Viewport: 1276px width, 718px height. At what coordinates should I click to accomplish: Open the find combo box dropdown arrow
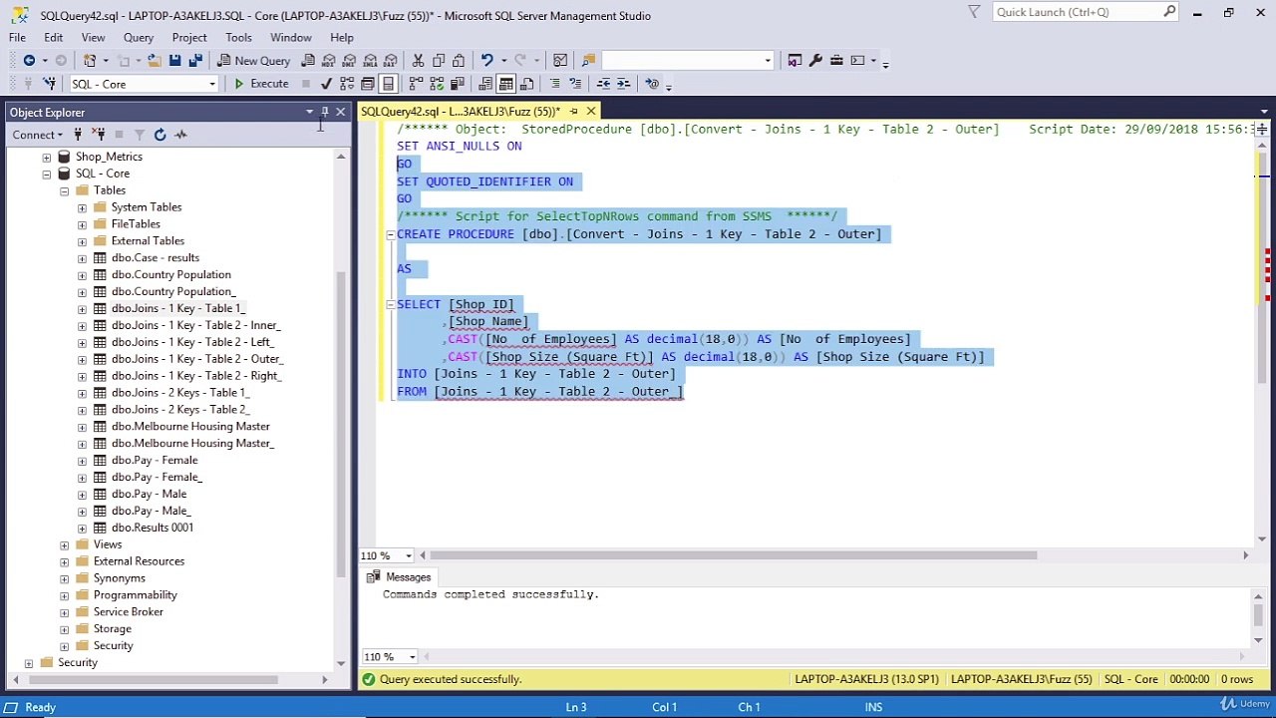click(768, 61)
